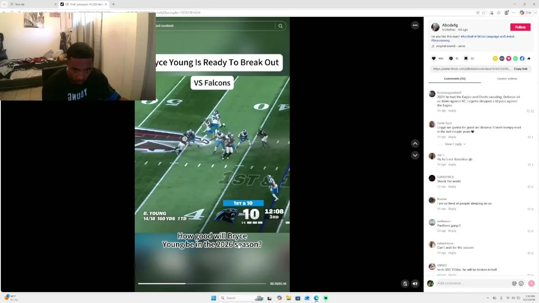Screen dimensions: 539x303
Task: Switch to the New tab browser tab
Action: click(33, 4)
